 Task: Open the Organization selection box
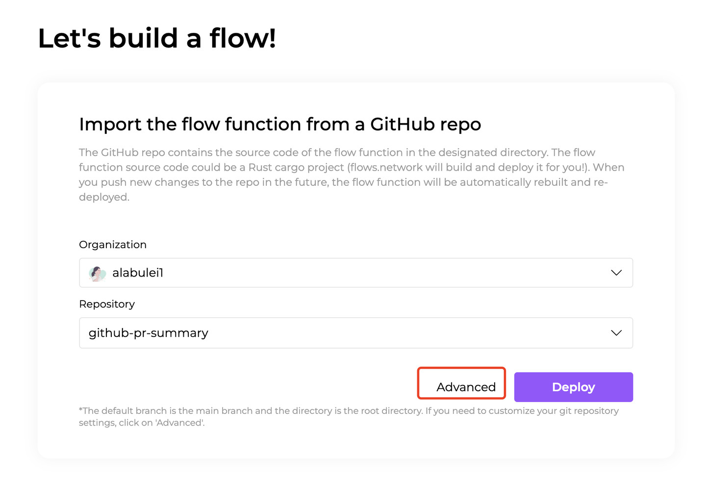pyautogui.click(x=356, y=273)
